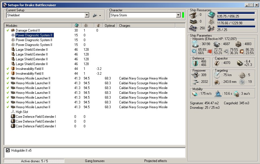
Task: Click the shield hitpoints icon
Action: pos(195,44)
